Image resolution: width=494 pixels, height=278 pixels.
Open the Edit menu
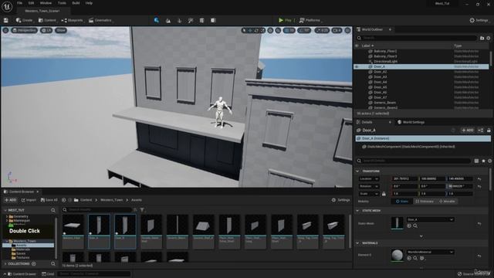[31, 3]
